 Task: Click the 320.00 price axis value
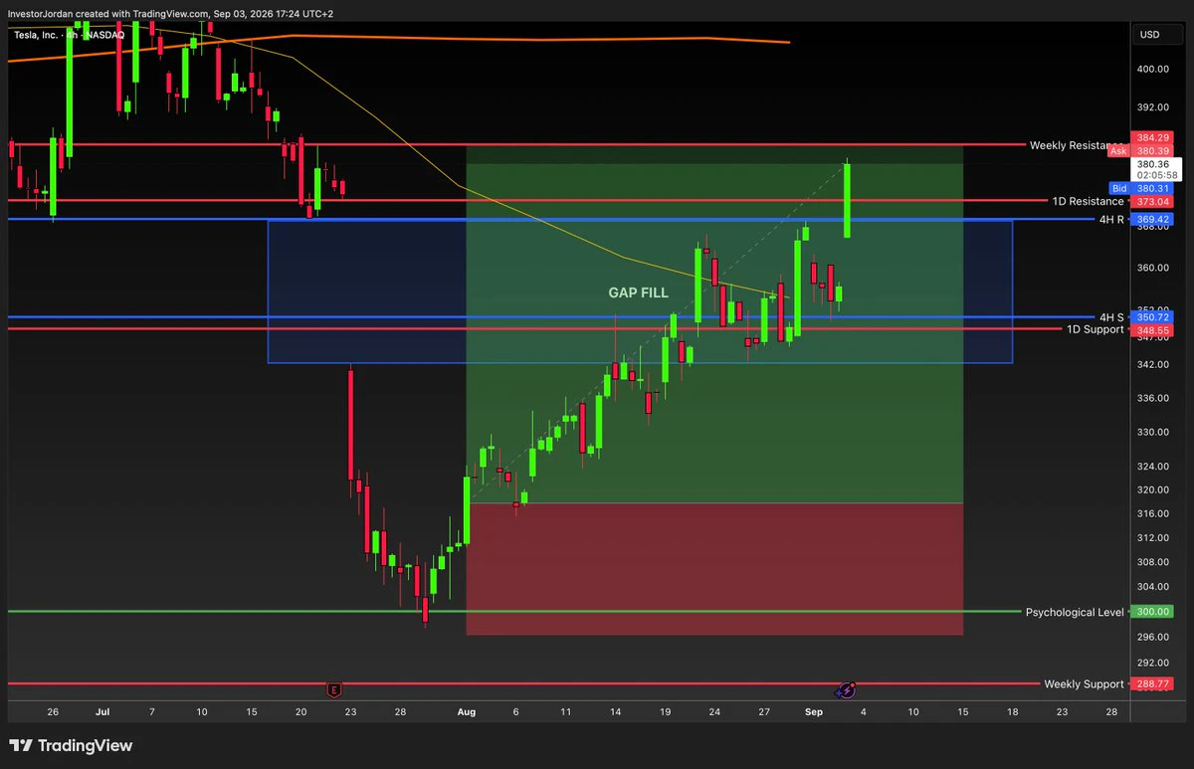coord(1154,489)
